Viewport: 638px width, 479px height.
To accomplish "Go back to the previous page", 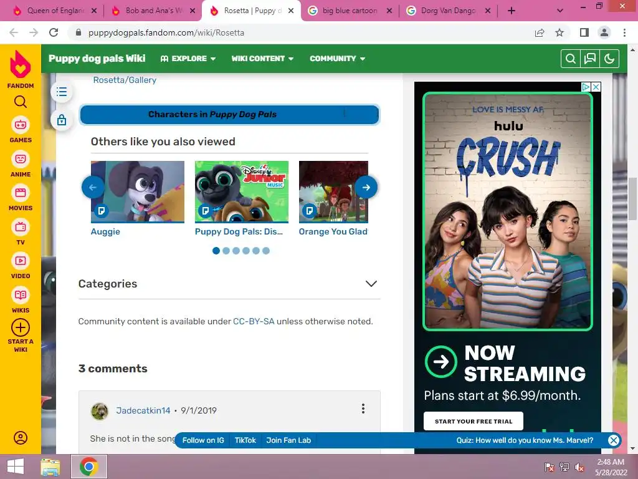I will (14, 32).
